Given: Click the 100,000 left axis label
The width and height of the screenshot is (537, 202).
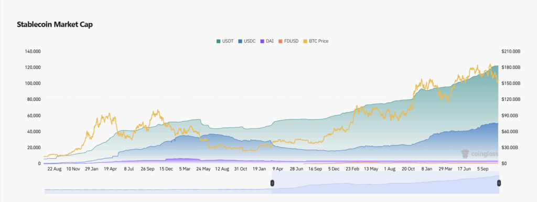Looking at the screenshot, I should click(x=33, y=84).
